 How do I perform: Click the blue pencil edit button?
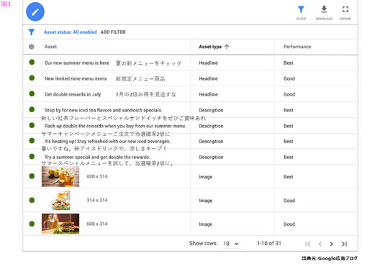(35, 12)
